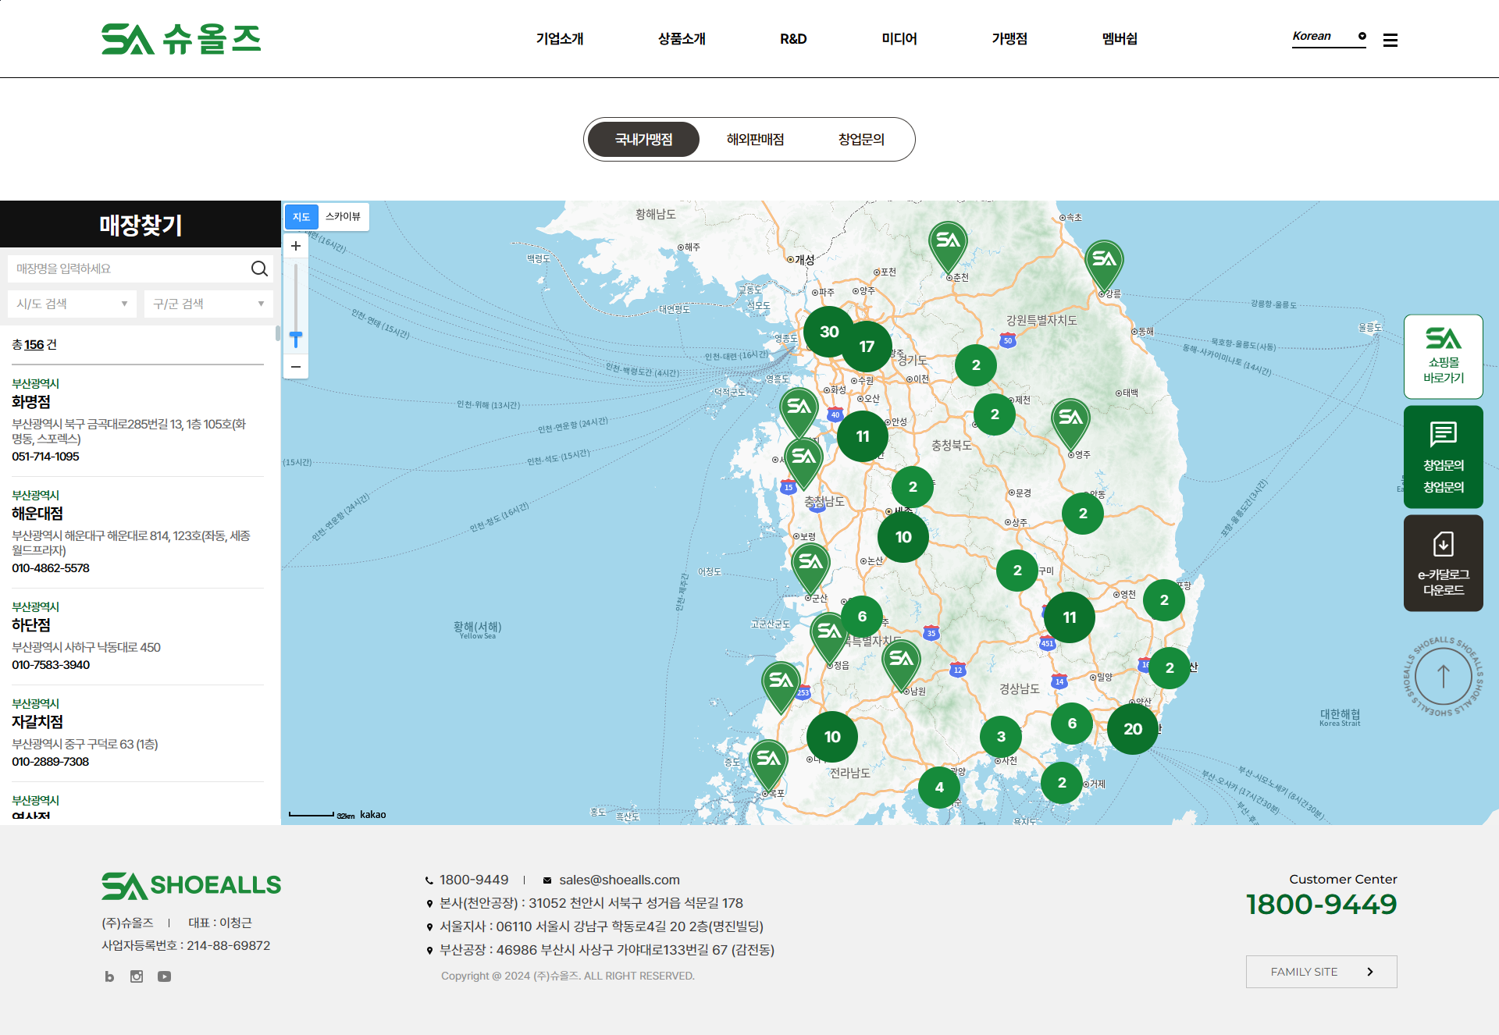Open the 상품소개 menu
1499x1035 pixels.
(x=682, y=39)
